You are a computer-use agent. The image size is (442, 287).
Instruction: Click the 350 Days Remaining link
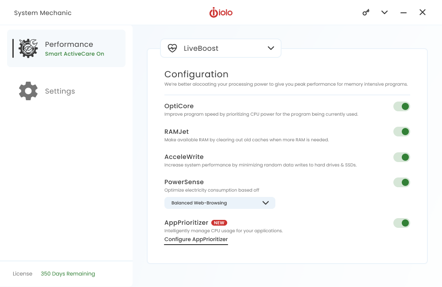tap(68, 274)
